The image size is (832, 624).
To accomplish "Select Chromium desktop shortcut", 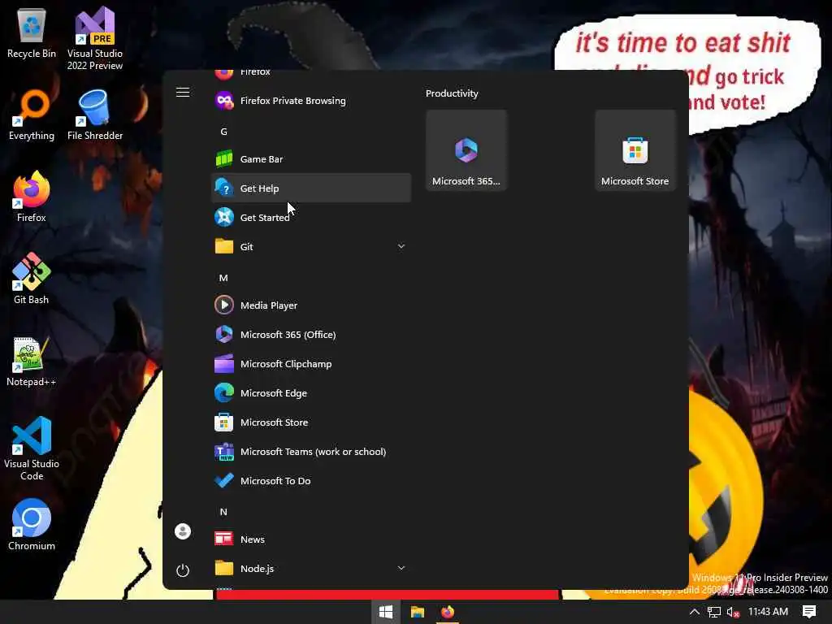I will (32, 526).
